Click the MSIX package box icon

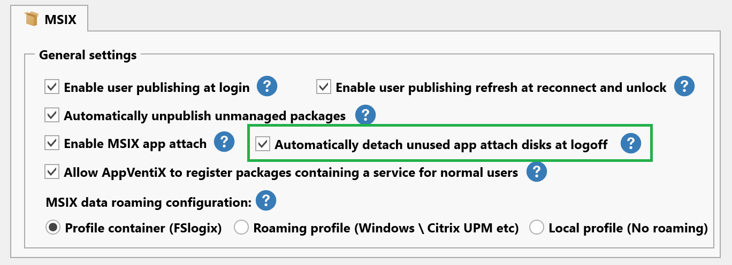33,20
